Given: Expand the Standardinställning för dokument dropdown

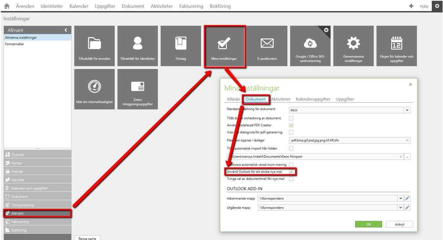Looking at the screenshot, I should click(x=407, y=110).
